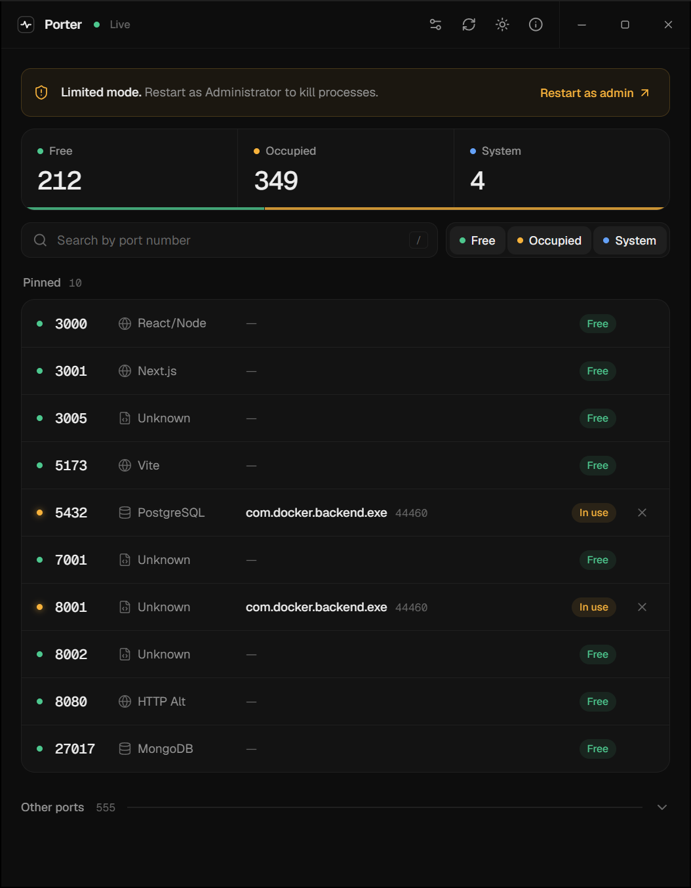Screen dimensions: 691x888
Task: Click the shield warning icon in banner
Action: click(41, 92)
